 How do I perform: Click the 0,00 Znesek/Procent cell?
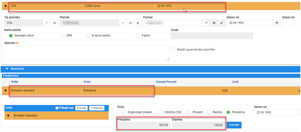192,90
